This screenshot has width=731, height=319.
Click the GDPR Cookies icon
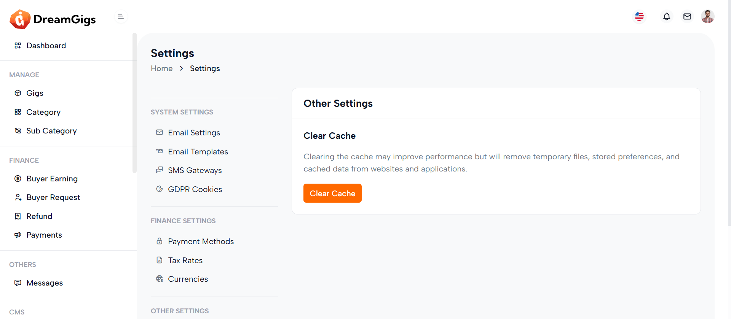pyautogui.click(x=160, y=189)
